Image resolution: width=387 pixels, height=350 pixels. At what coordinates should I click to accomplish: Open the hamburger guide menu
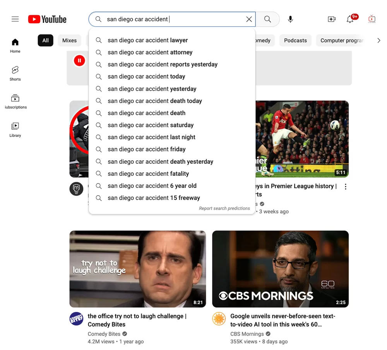(15, 19)
